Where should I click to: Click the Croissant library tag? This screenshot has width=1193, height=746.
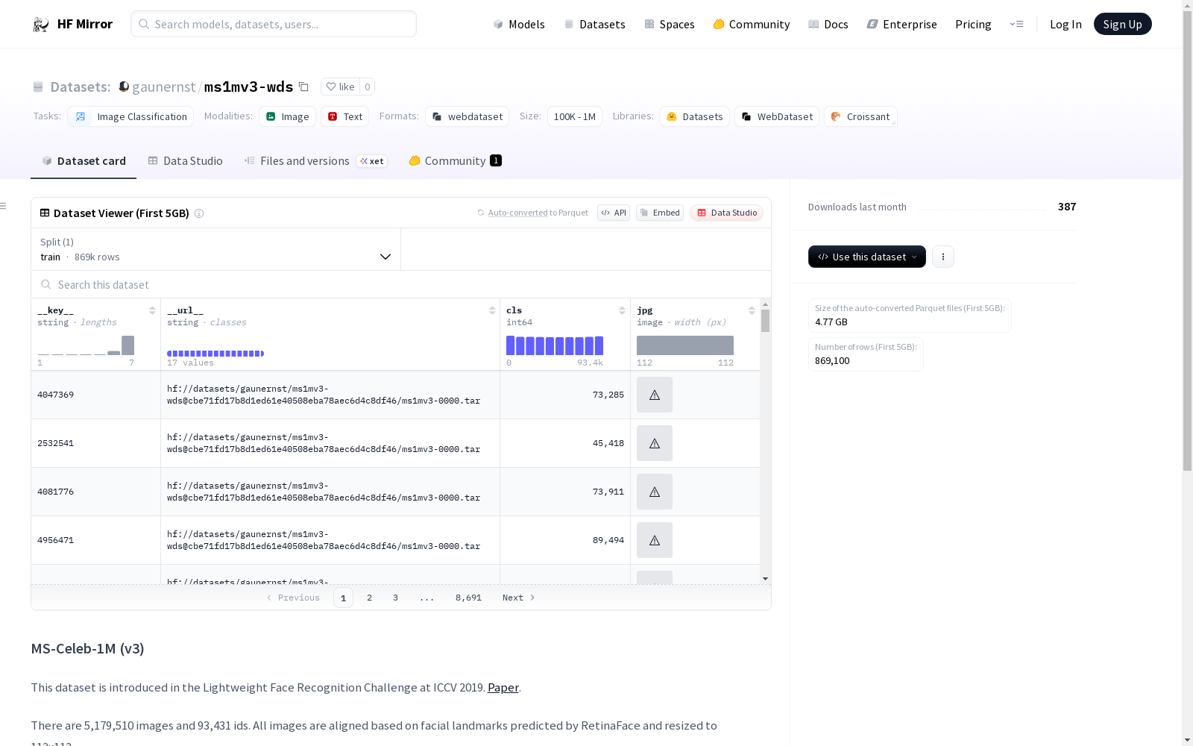[860, 116]
